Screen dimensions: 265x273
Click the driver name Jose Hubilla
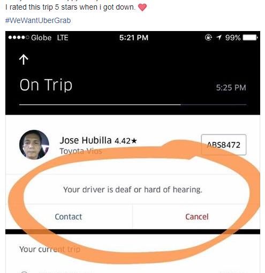point(86,140)
